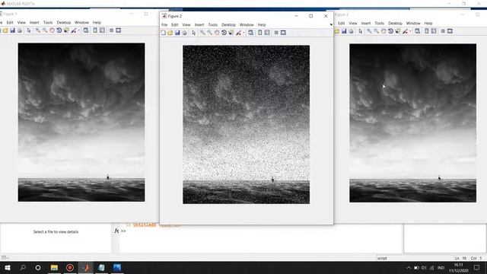Save Figure 3 using the floppy disk icon
The image size is (487, 274).
point(344,31)
